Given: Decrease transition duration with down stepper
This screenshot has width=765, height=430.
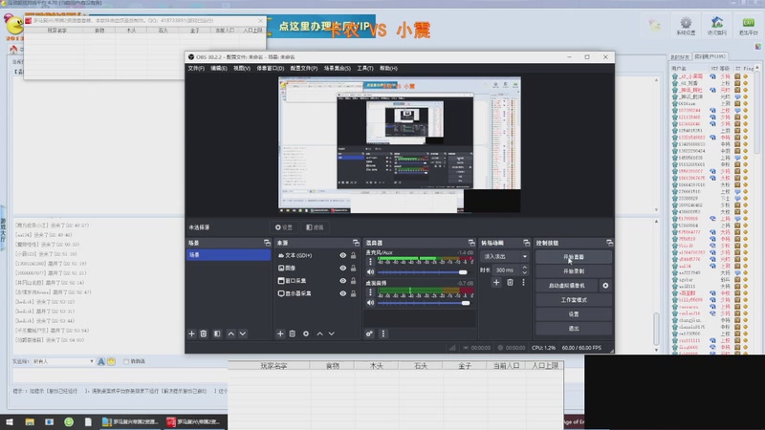Looking at the screenshot, I should pos(524,272).
